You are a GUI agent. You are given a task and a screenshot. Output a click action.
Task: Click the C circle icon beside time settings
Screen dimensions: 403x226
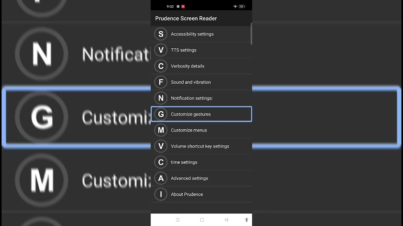coord(161,162)
